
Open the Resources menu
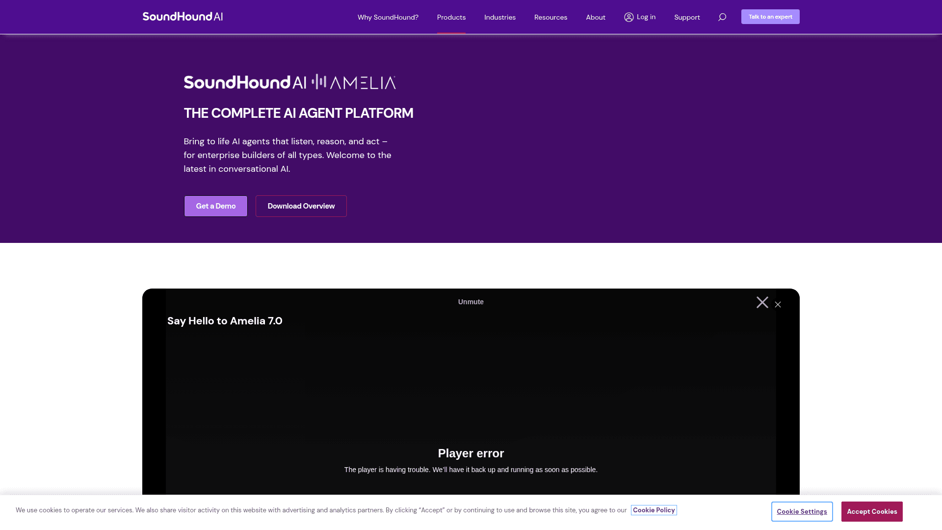[550, 17]
